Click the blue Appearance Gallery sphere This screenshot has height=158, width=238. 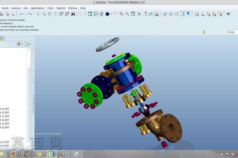point(107,14)
